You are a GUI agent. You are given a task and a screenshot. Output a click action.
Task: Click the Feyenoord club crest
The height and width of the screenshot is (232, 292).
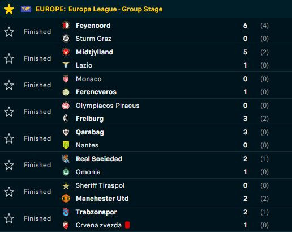[66, 26]
